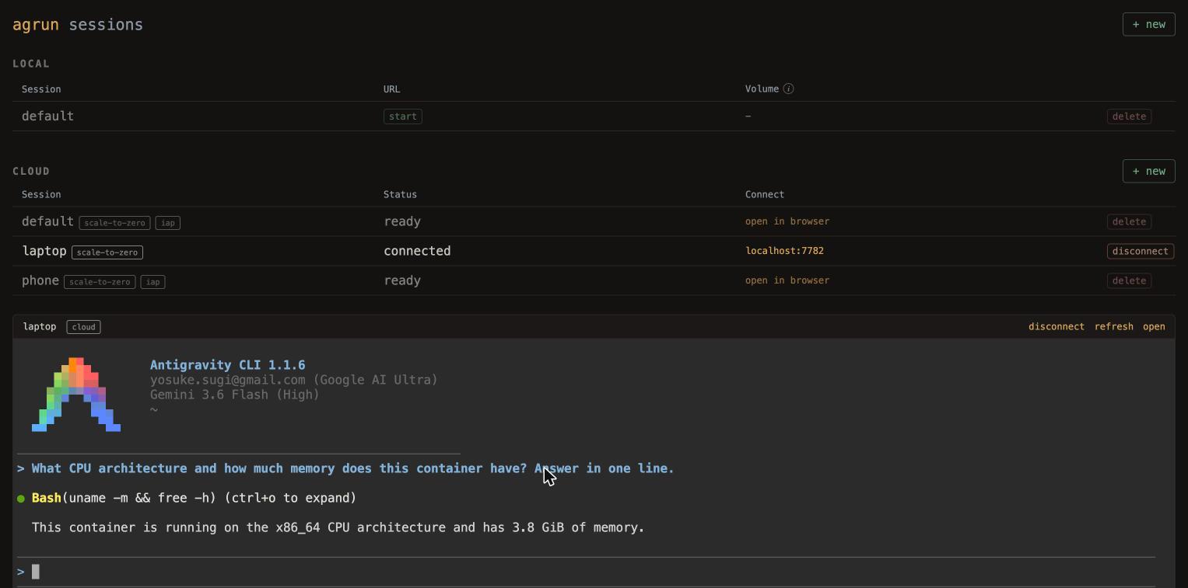Screen dimensions: 1188x588
Task: Open cloud default session in browser
Action: pos(787,221)
